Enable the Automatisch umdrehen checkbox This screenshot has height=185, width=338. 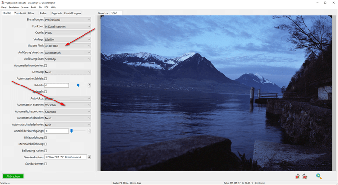point(46,66)
